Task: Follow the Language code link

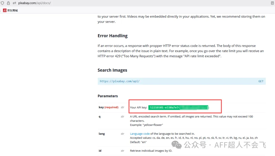Action: pyautogui.click(x=140, y=134)
